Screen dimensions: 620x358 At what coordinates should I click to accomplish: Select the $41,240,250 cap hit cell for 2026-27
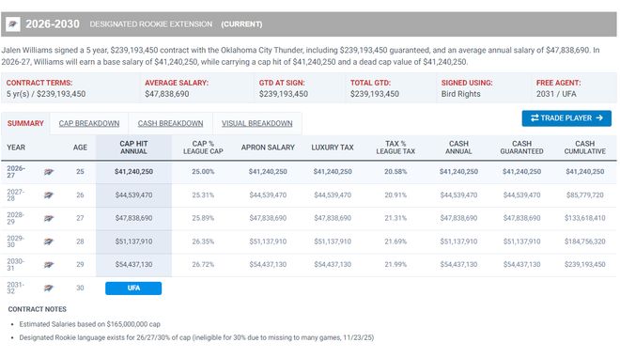133,172
